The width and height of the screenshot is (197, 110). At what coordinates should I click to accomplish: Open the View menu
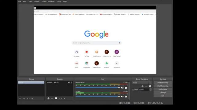click(30, 2)
